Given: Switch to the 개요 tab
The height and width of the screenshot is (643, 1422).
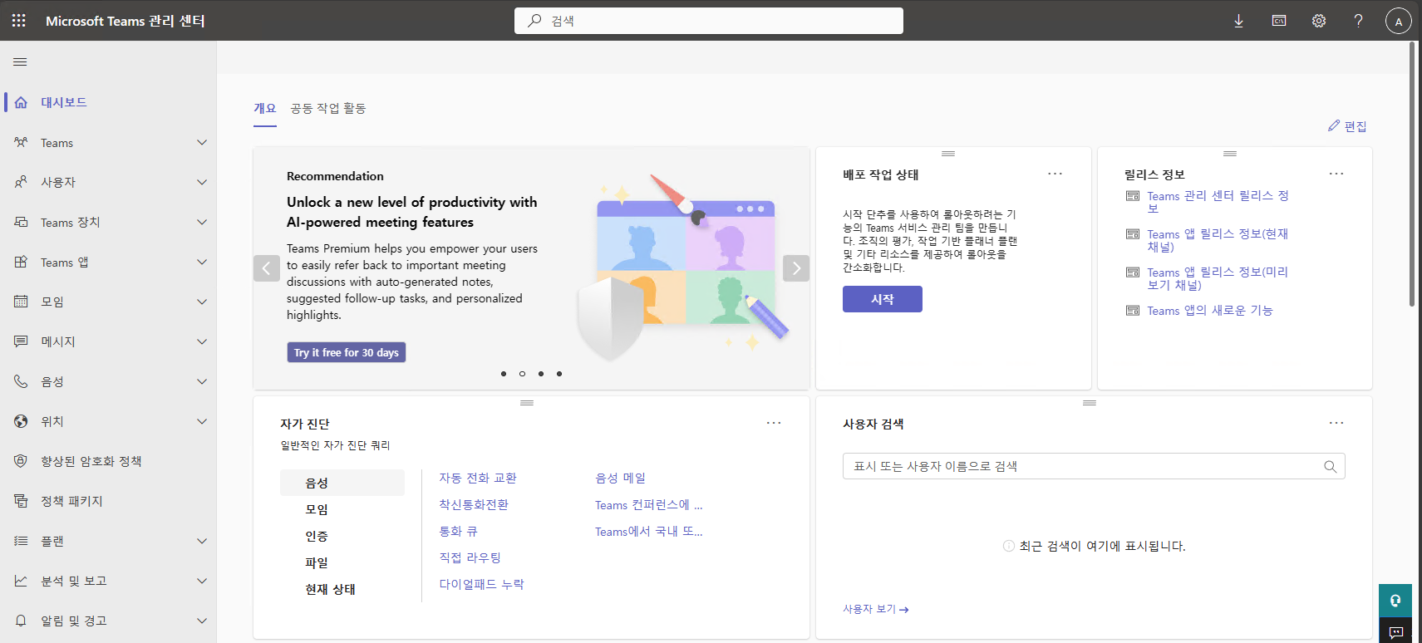Looking at the screenshot, I should 265,109.
